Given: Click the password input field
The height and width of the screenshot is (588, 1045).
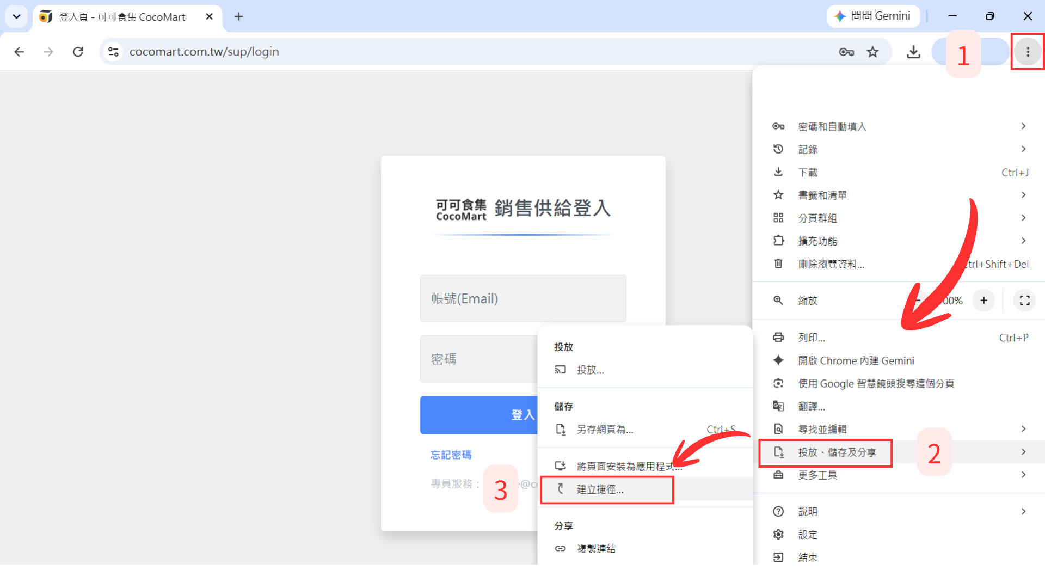Looking at the screenshot, I should [479, 359].
